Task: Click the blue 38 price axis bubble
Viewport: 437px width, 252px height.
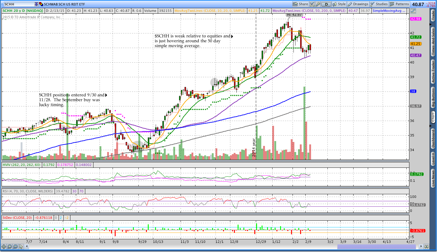Action: tap(413, 91)
